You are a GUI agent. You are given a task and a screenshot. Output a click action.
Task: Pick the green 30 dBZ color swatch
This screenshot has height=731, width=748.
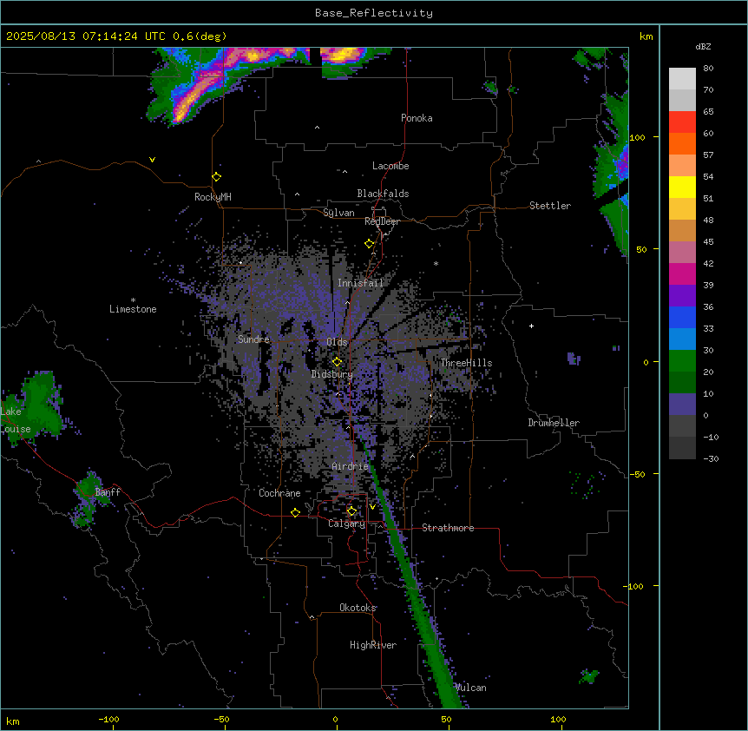pos(682,361)
